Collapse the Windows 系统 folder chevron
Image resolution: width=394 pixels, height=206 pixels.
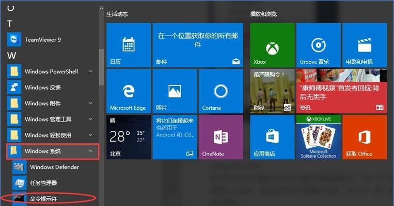[x=90, y=151]
